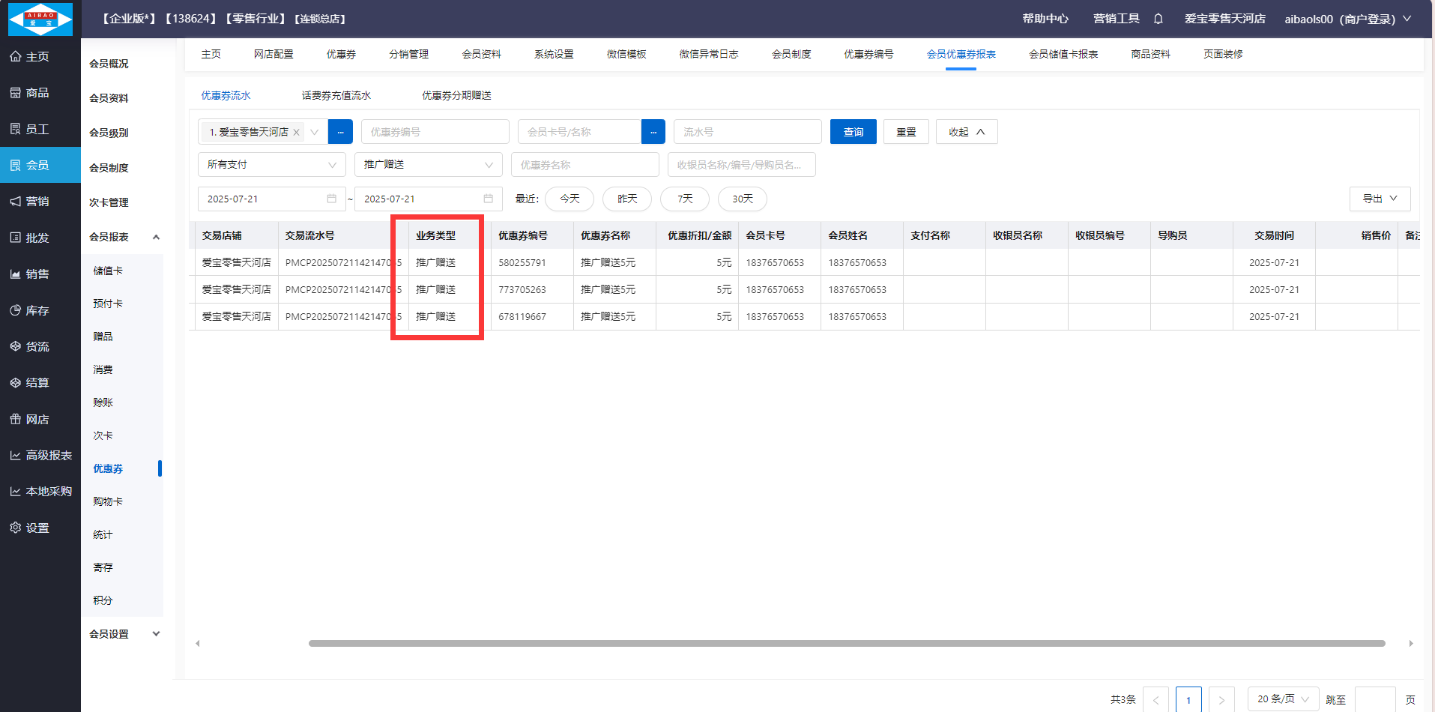The width and height of the screenshot is (1435, 712).
Task: Open the 所有支付 payment dropdown
Action: point(271,165)
